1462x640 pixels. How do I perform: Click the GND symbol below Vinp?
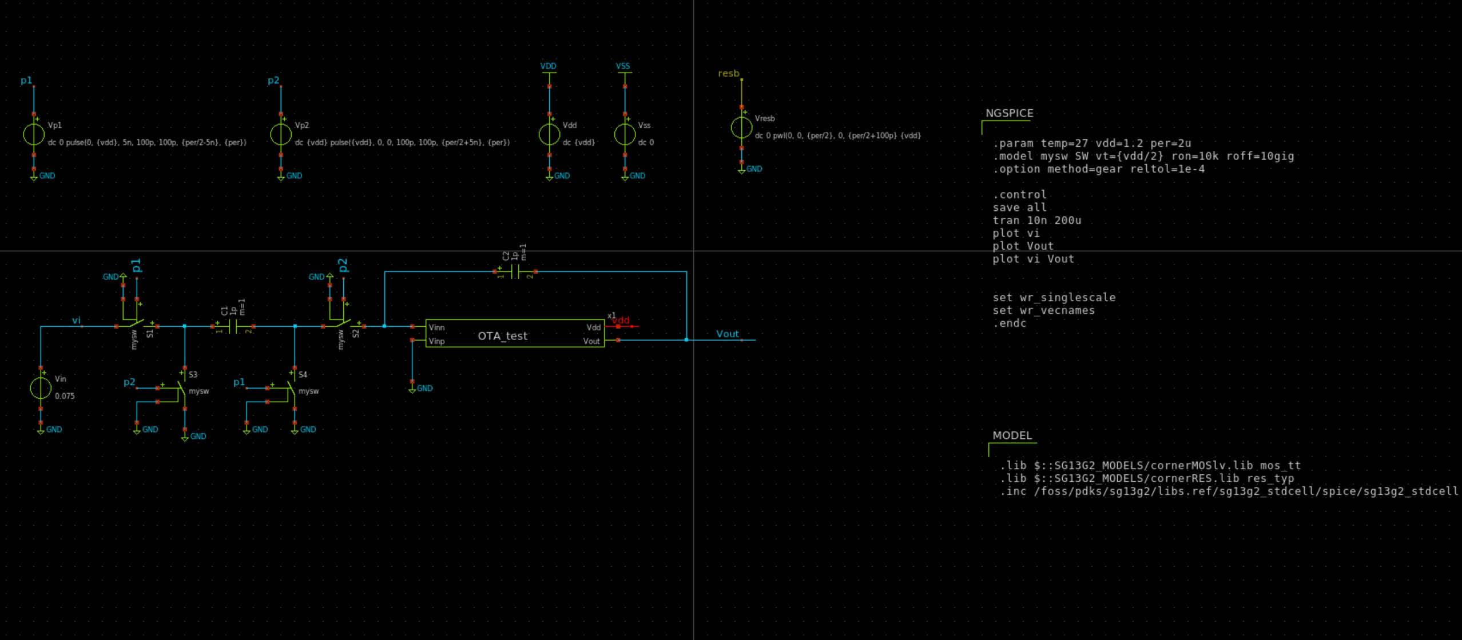412,389
